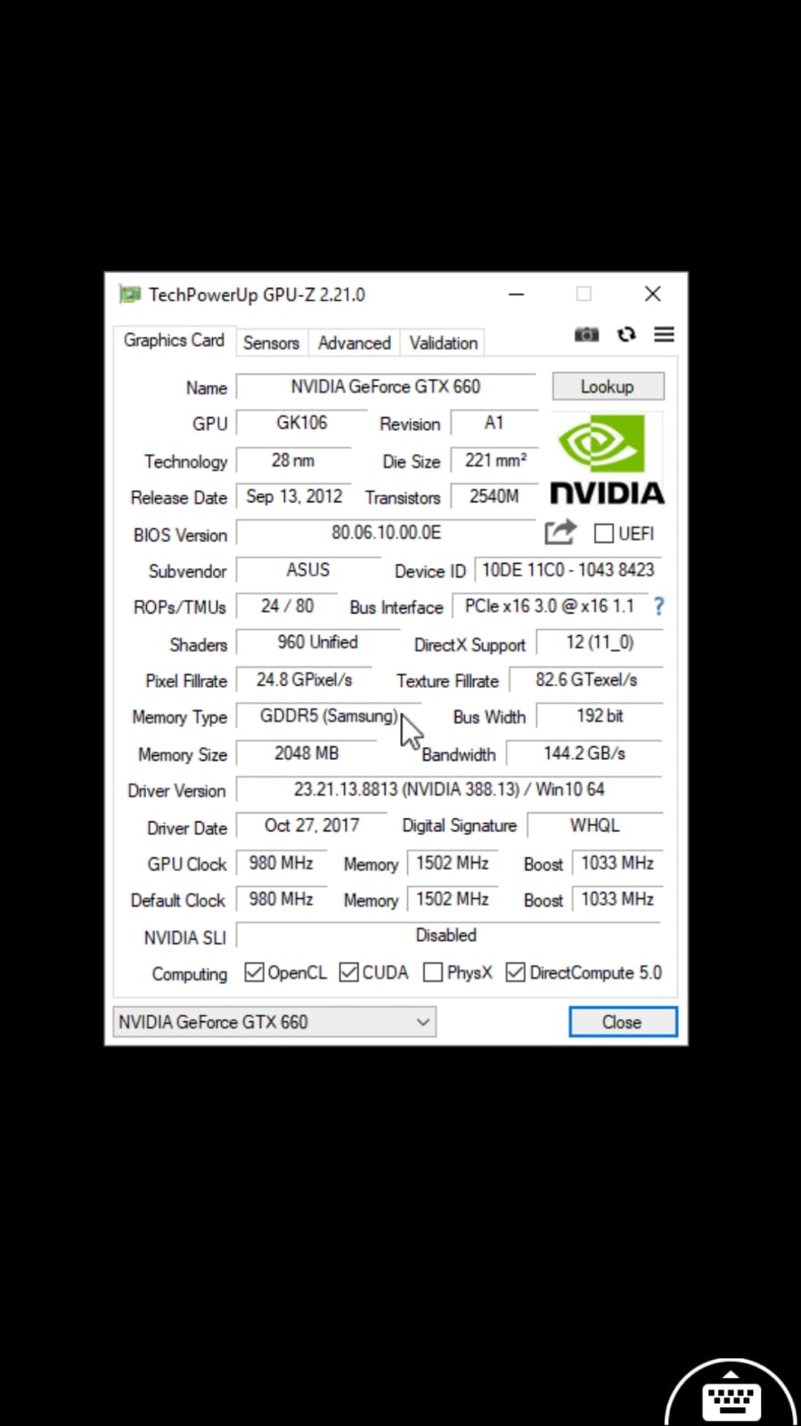Toggle the OpenCL checkbox

254,972
